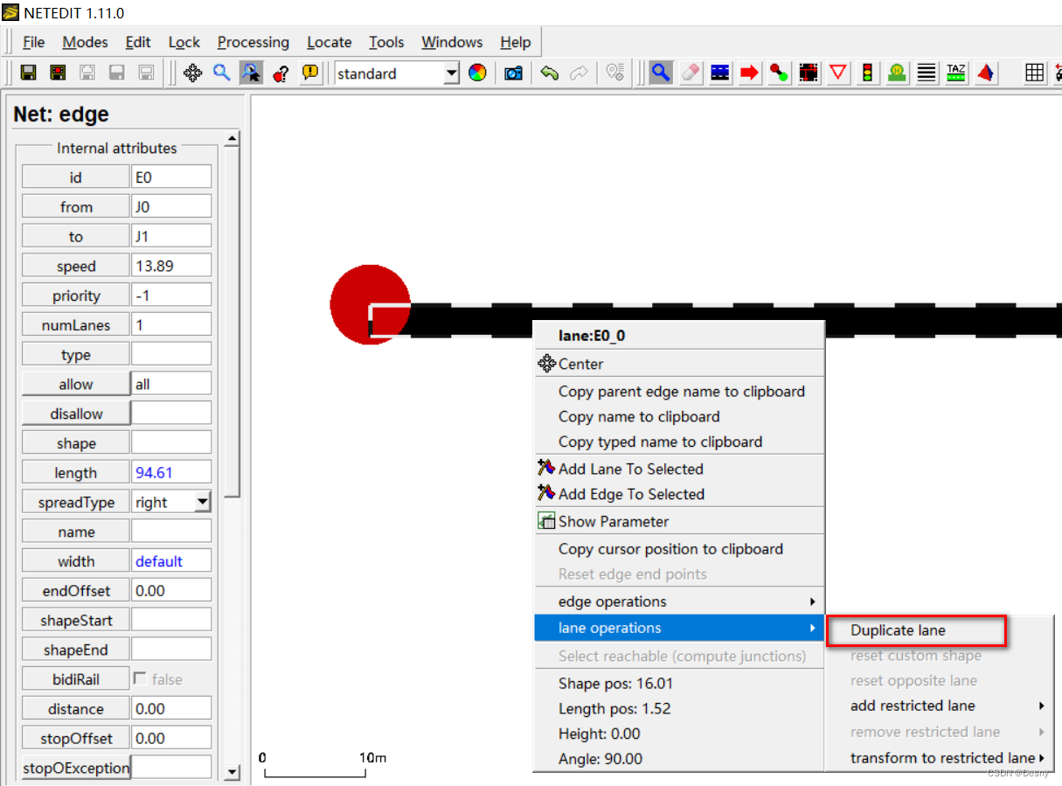Edit the speed value input field
The image size is (1062, 786).
(x=171, y=265)
